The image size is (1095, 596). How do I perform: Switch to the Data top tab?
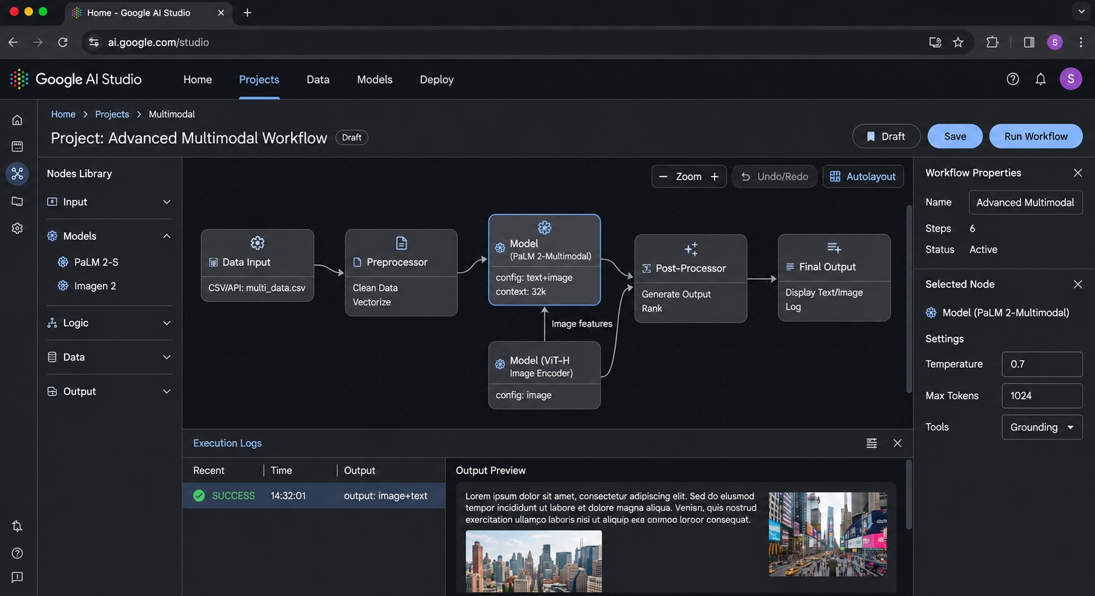(x=318, y=79)
